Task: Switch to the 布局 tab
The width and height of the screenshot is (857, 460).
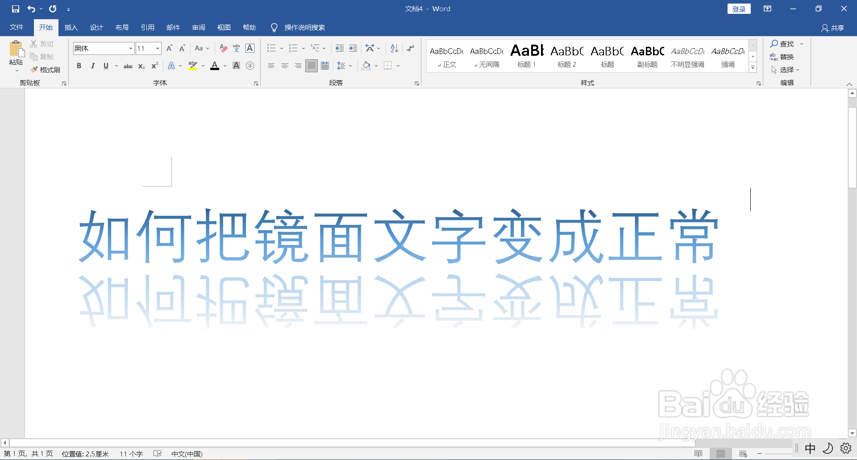Action: 122,27
